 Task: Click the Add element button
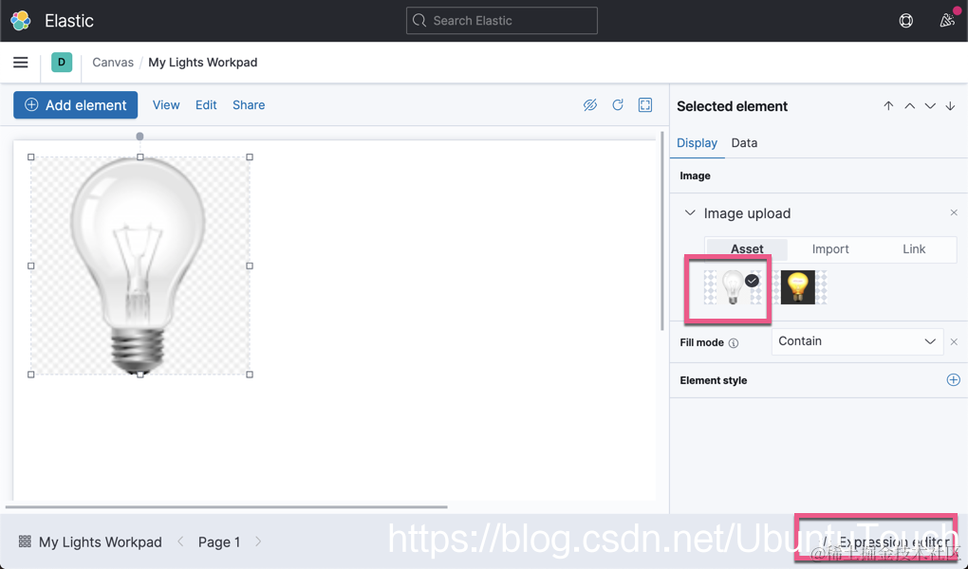click(x=75, y=105)
